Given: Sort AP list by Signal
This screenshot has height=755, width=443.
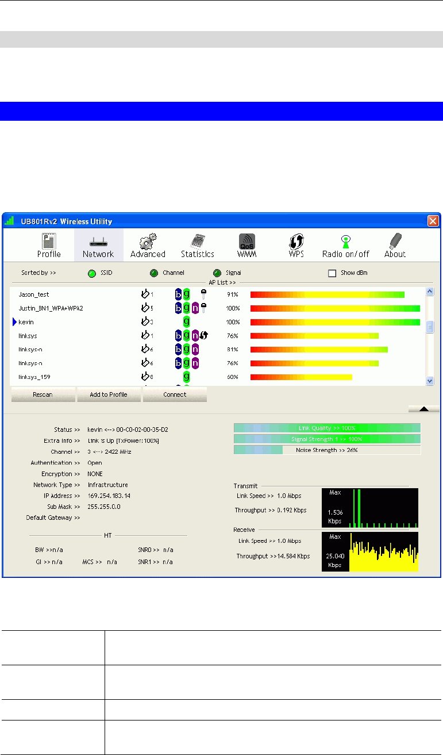Looking at the screenshot, I should [x=217, y=273].
